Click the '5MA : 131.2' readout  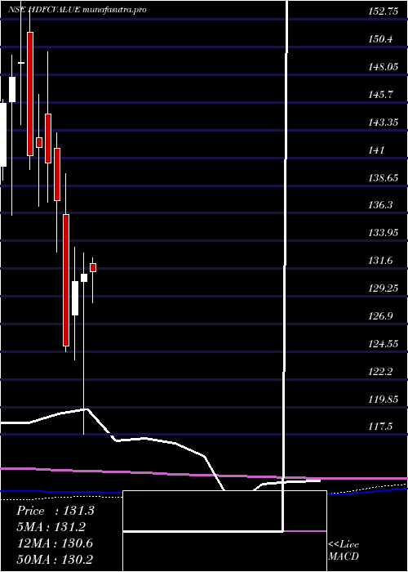pos(51,527)
